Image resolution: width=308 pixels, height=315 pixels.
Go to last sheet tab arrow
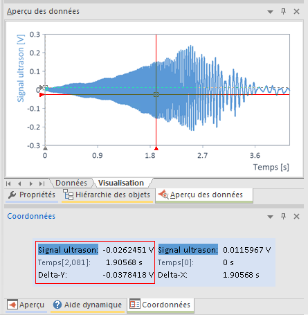click(42, 183)
